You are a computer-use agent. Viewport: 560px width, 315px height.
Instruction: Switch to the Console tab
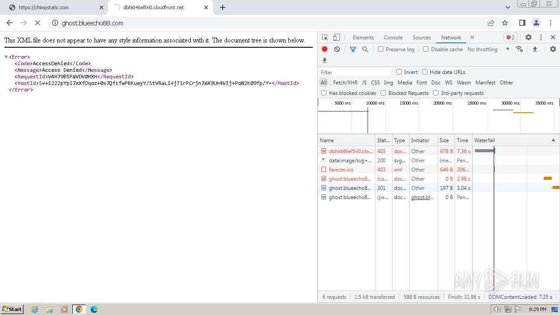click(x=393, y=38)
